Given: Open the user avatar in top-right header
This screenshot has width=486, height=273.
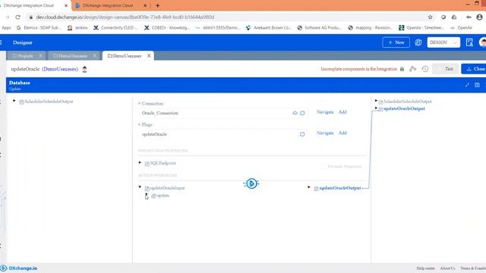Looking at the screenshot, I should (482, 42).
